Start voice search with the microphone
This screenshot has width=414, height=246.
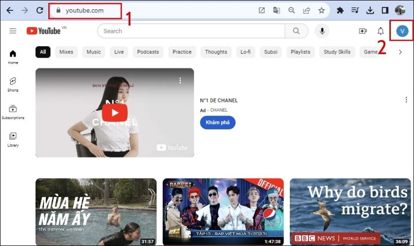[322, 31]
